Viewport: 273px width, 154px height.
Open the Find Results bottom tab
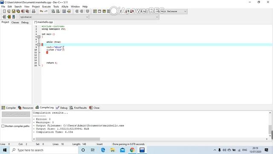point(78,108)
